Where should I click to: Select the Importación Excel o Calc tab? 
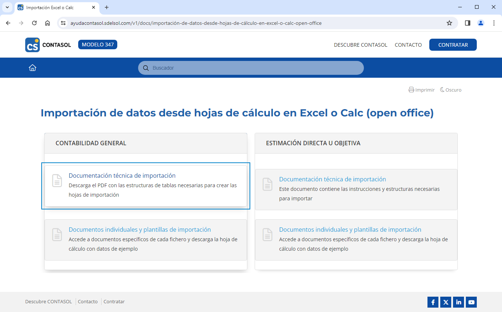57,7
